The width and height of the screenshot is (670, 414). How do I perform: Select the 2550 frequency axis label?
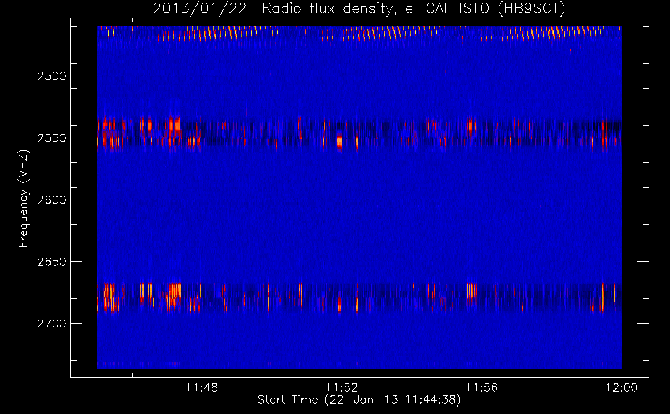tap(52, 138)
